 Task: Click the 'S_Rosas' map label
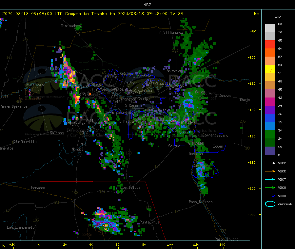tap(132, 105)
